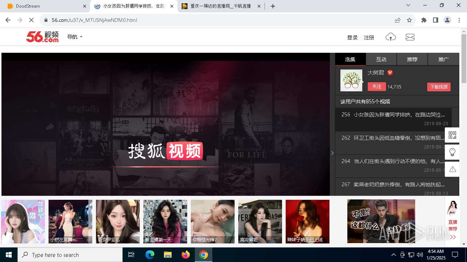Viewport: 467px width, 262px height.
Task: Bookmark this page with the star icon
Action: (409, 20)
